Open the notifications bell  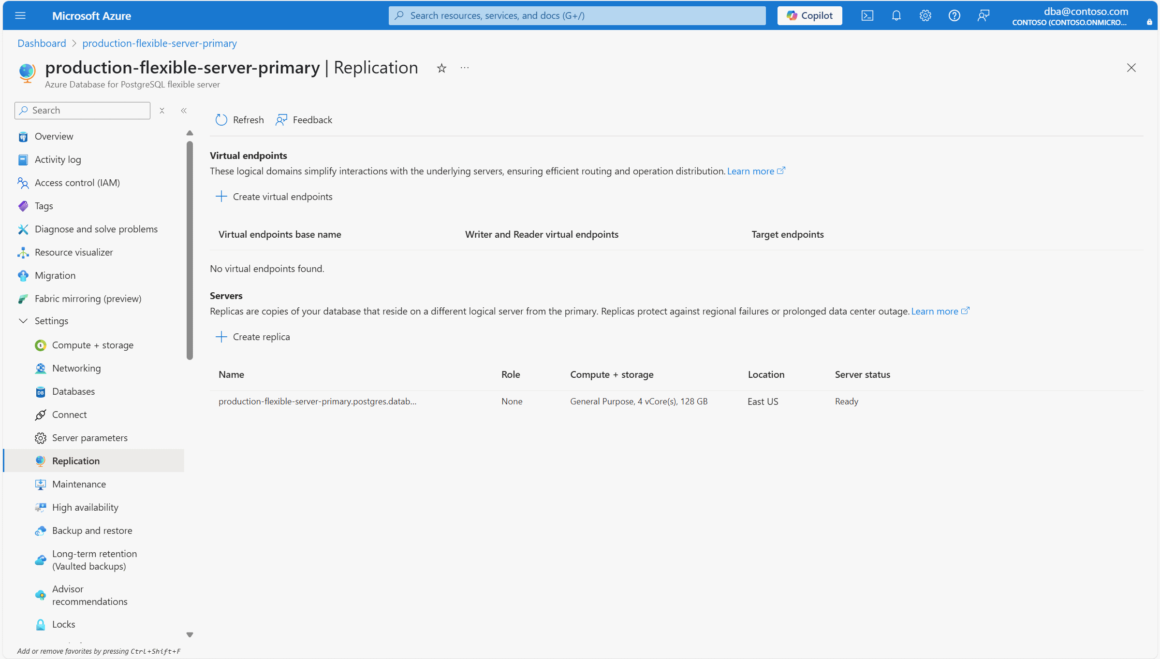tap(896, 15)
